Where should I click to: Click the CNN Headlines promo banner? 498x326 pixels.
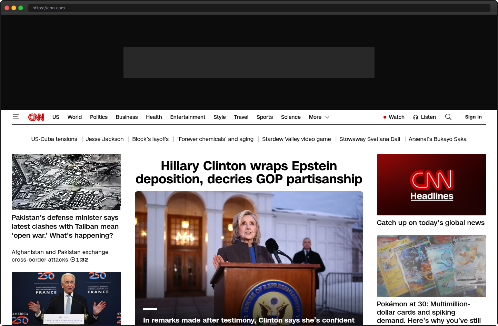431,184
